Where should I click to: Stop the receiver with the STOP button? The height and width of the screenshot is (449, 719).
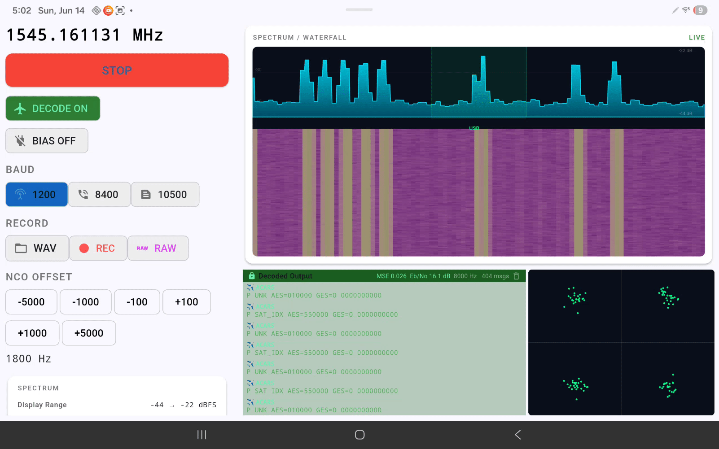coord(117,70)
